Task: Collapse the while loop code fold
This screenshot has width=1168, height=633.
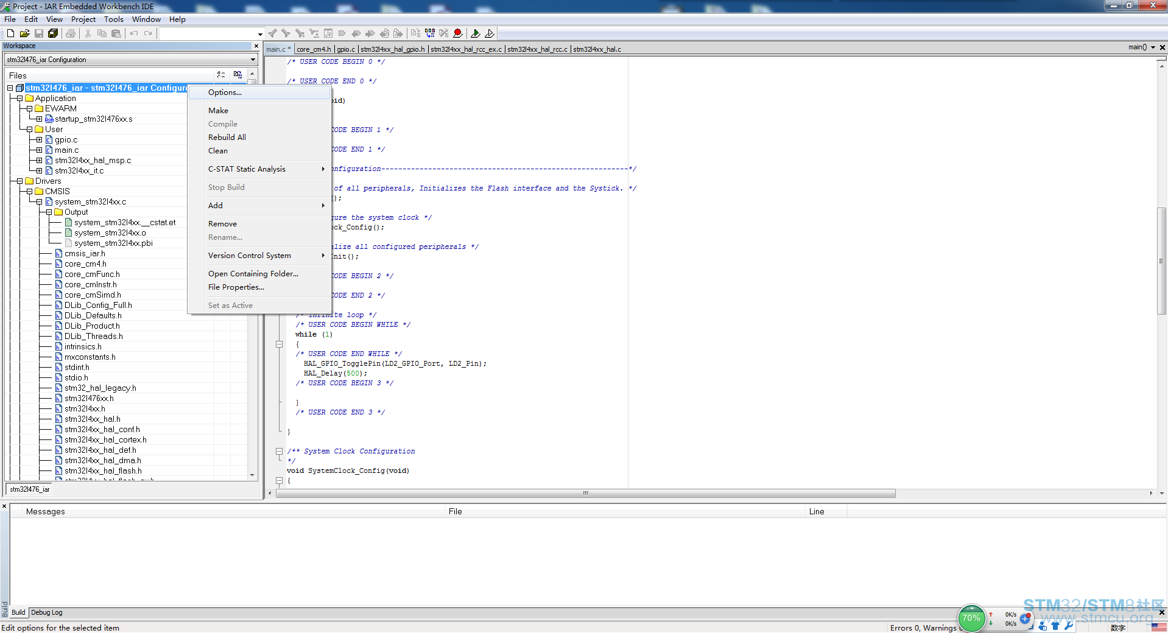Action: [279, 344]
